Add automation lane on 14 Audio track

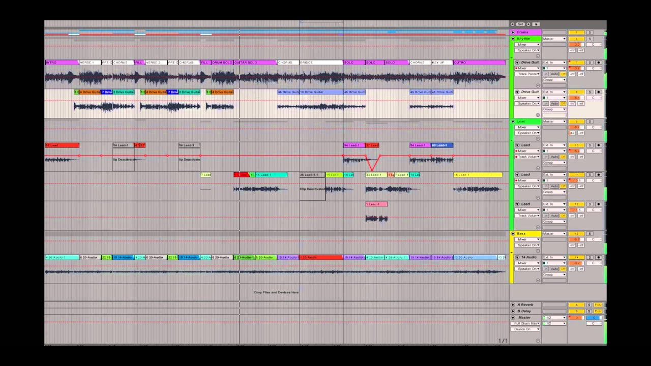538,281
